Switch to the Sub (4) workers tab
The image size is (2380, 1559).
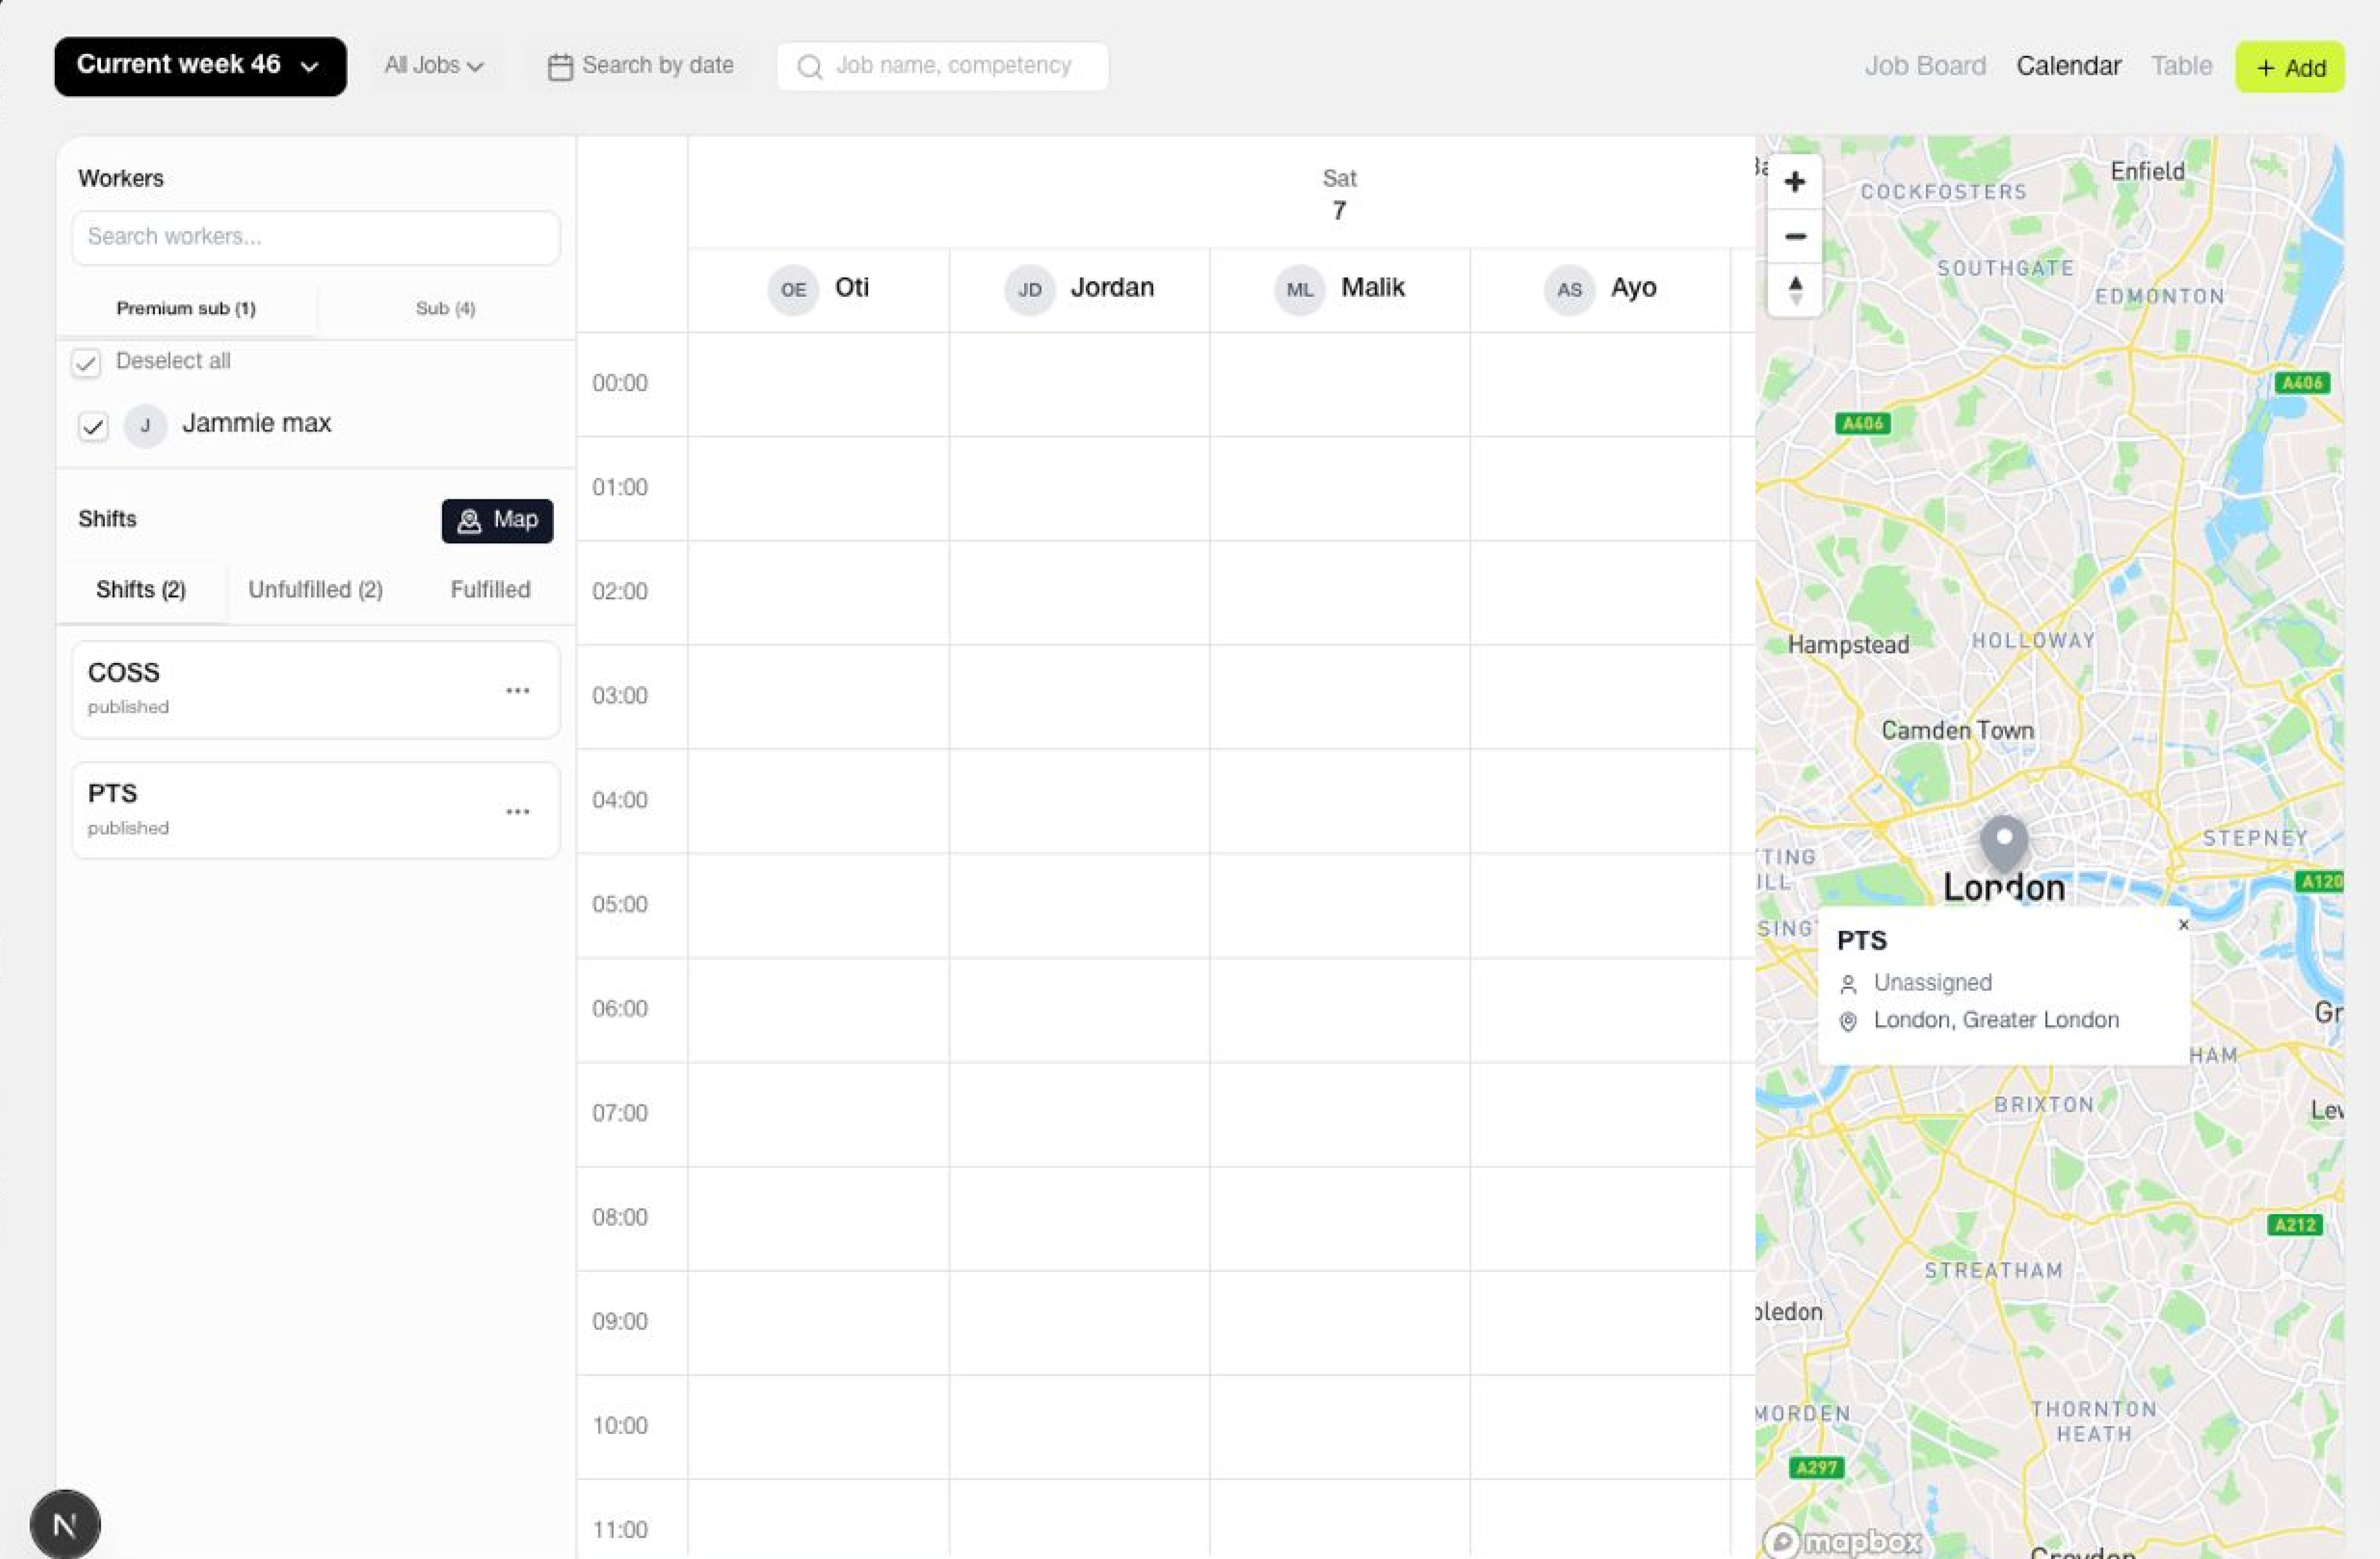pyautogui.click(x=445, y=308)
